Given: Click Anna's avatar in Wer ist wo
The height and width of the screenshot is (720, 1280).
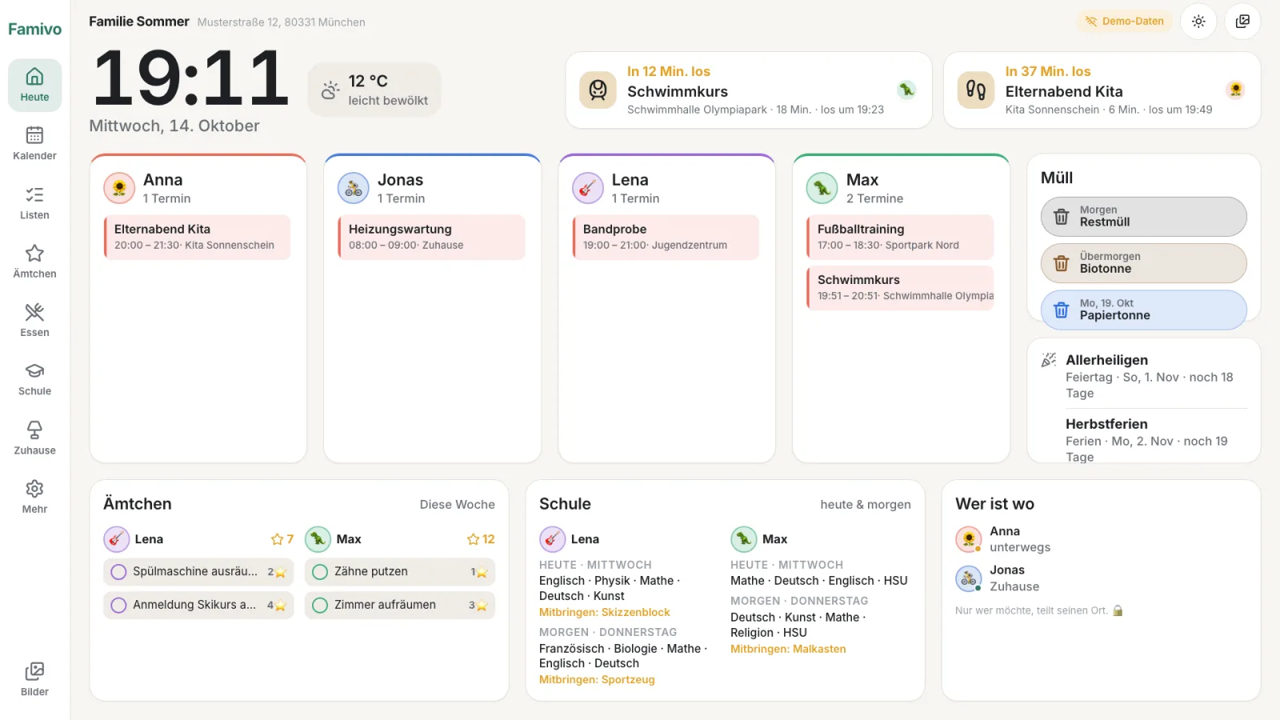Looking at the screenshot, I should (969, 539).
